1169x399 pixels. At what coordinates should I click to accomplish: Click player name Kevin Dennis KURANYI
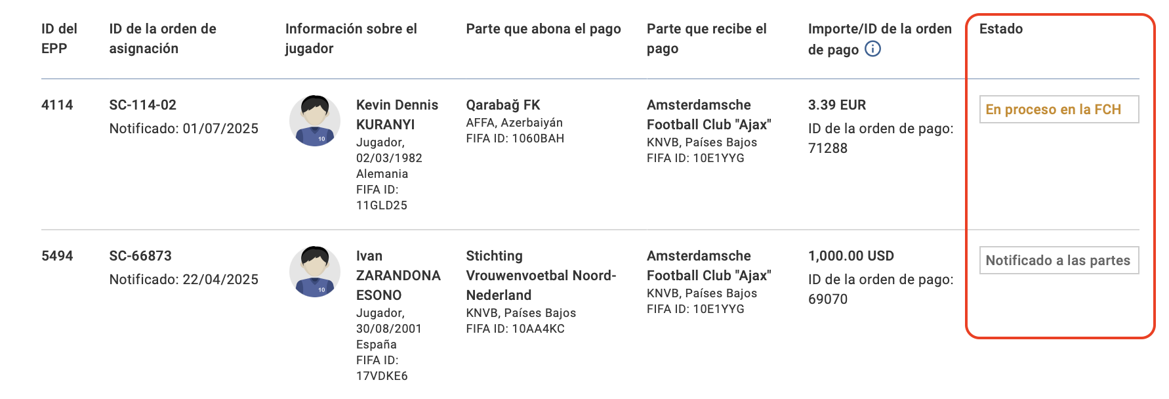pyautogui.click(x=397, y=115)
